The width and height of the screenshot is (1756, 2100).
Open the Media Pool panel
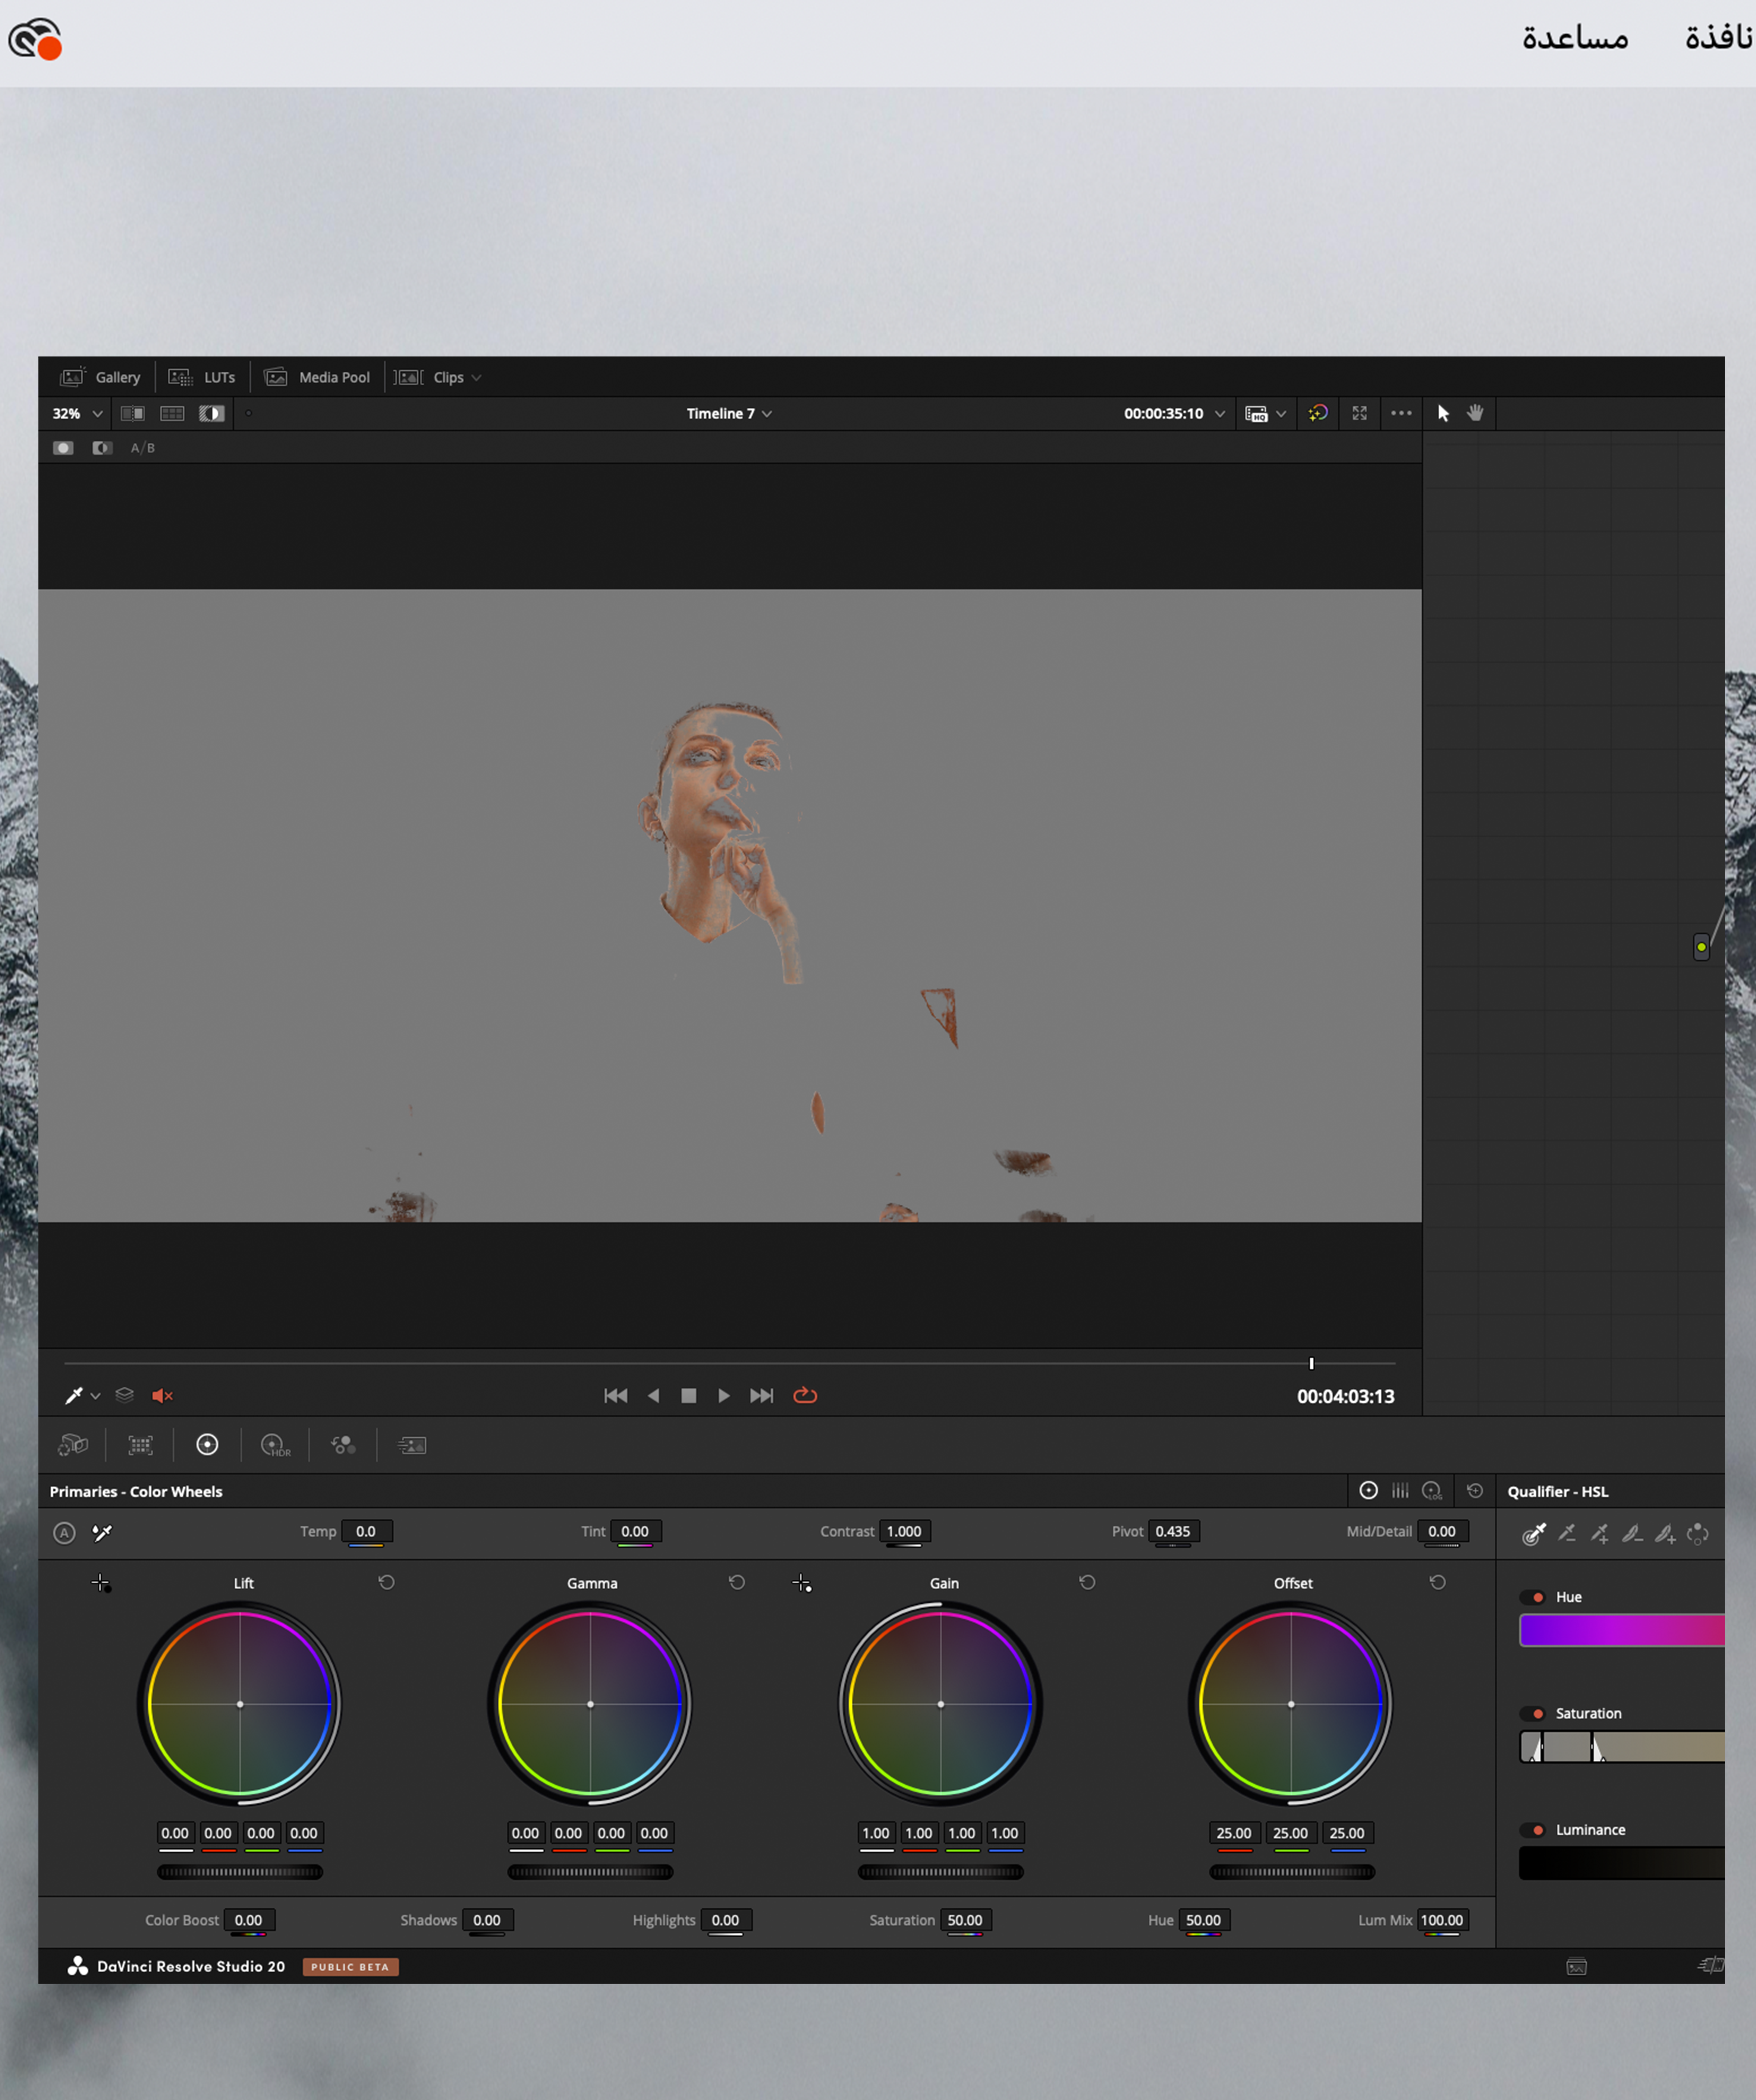[317, 377]
